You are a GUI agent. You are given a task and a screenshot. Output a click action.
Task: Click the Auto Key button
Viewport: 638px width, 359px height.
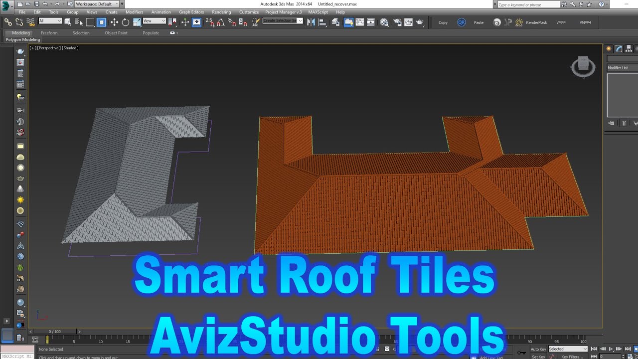538,349
